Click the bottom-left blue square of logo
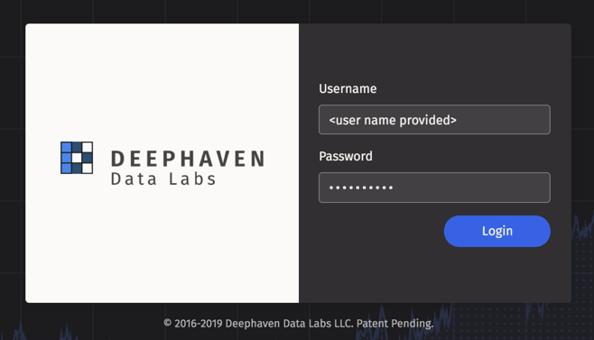The image size is (594, 340). coord(66,169)
